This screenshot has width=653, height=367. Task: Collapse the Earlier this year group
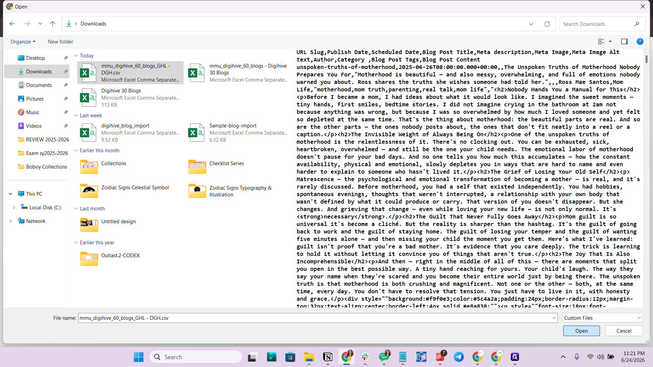pos(76,243)
